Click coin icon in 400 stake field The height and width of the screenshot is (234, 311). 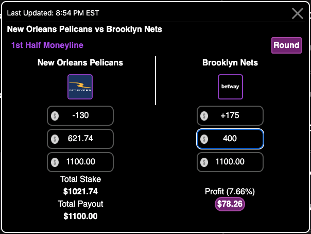[x=204, y=139]
